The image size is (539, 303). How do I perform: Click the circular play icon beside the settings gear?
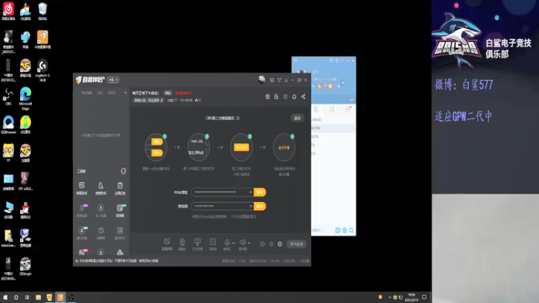click(x=272, y=244)
